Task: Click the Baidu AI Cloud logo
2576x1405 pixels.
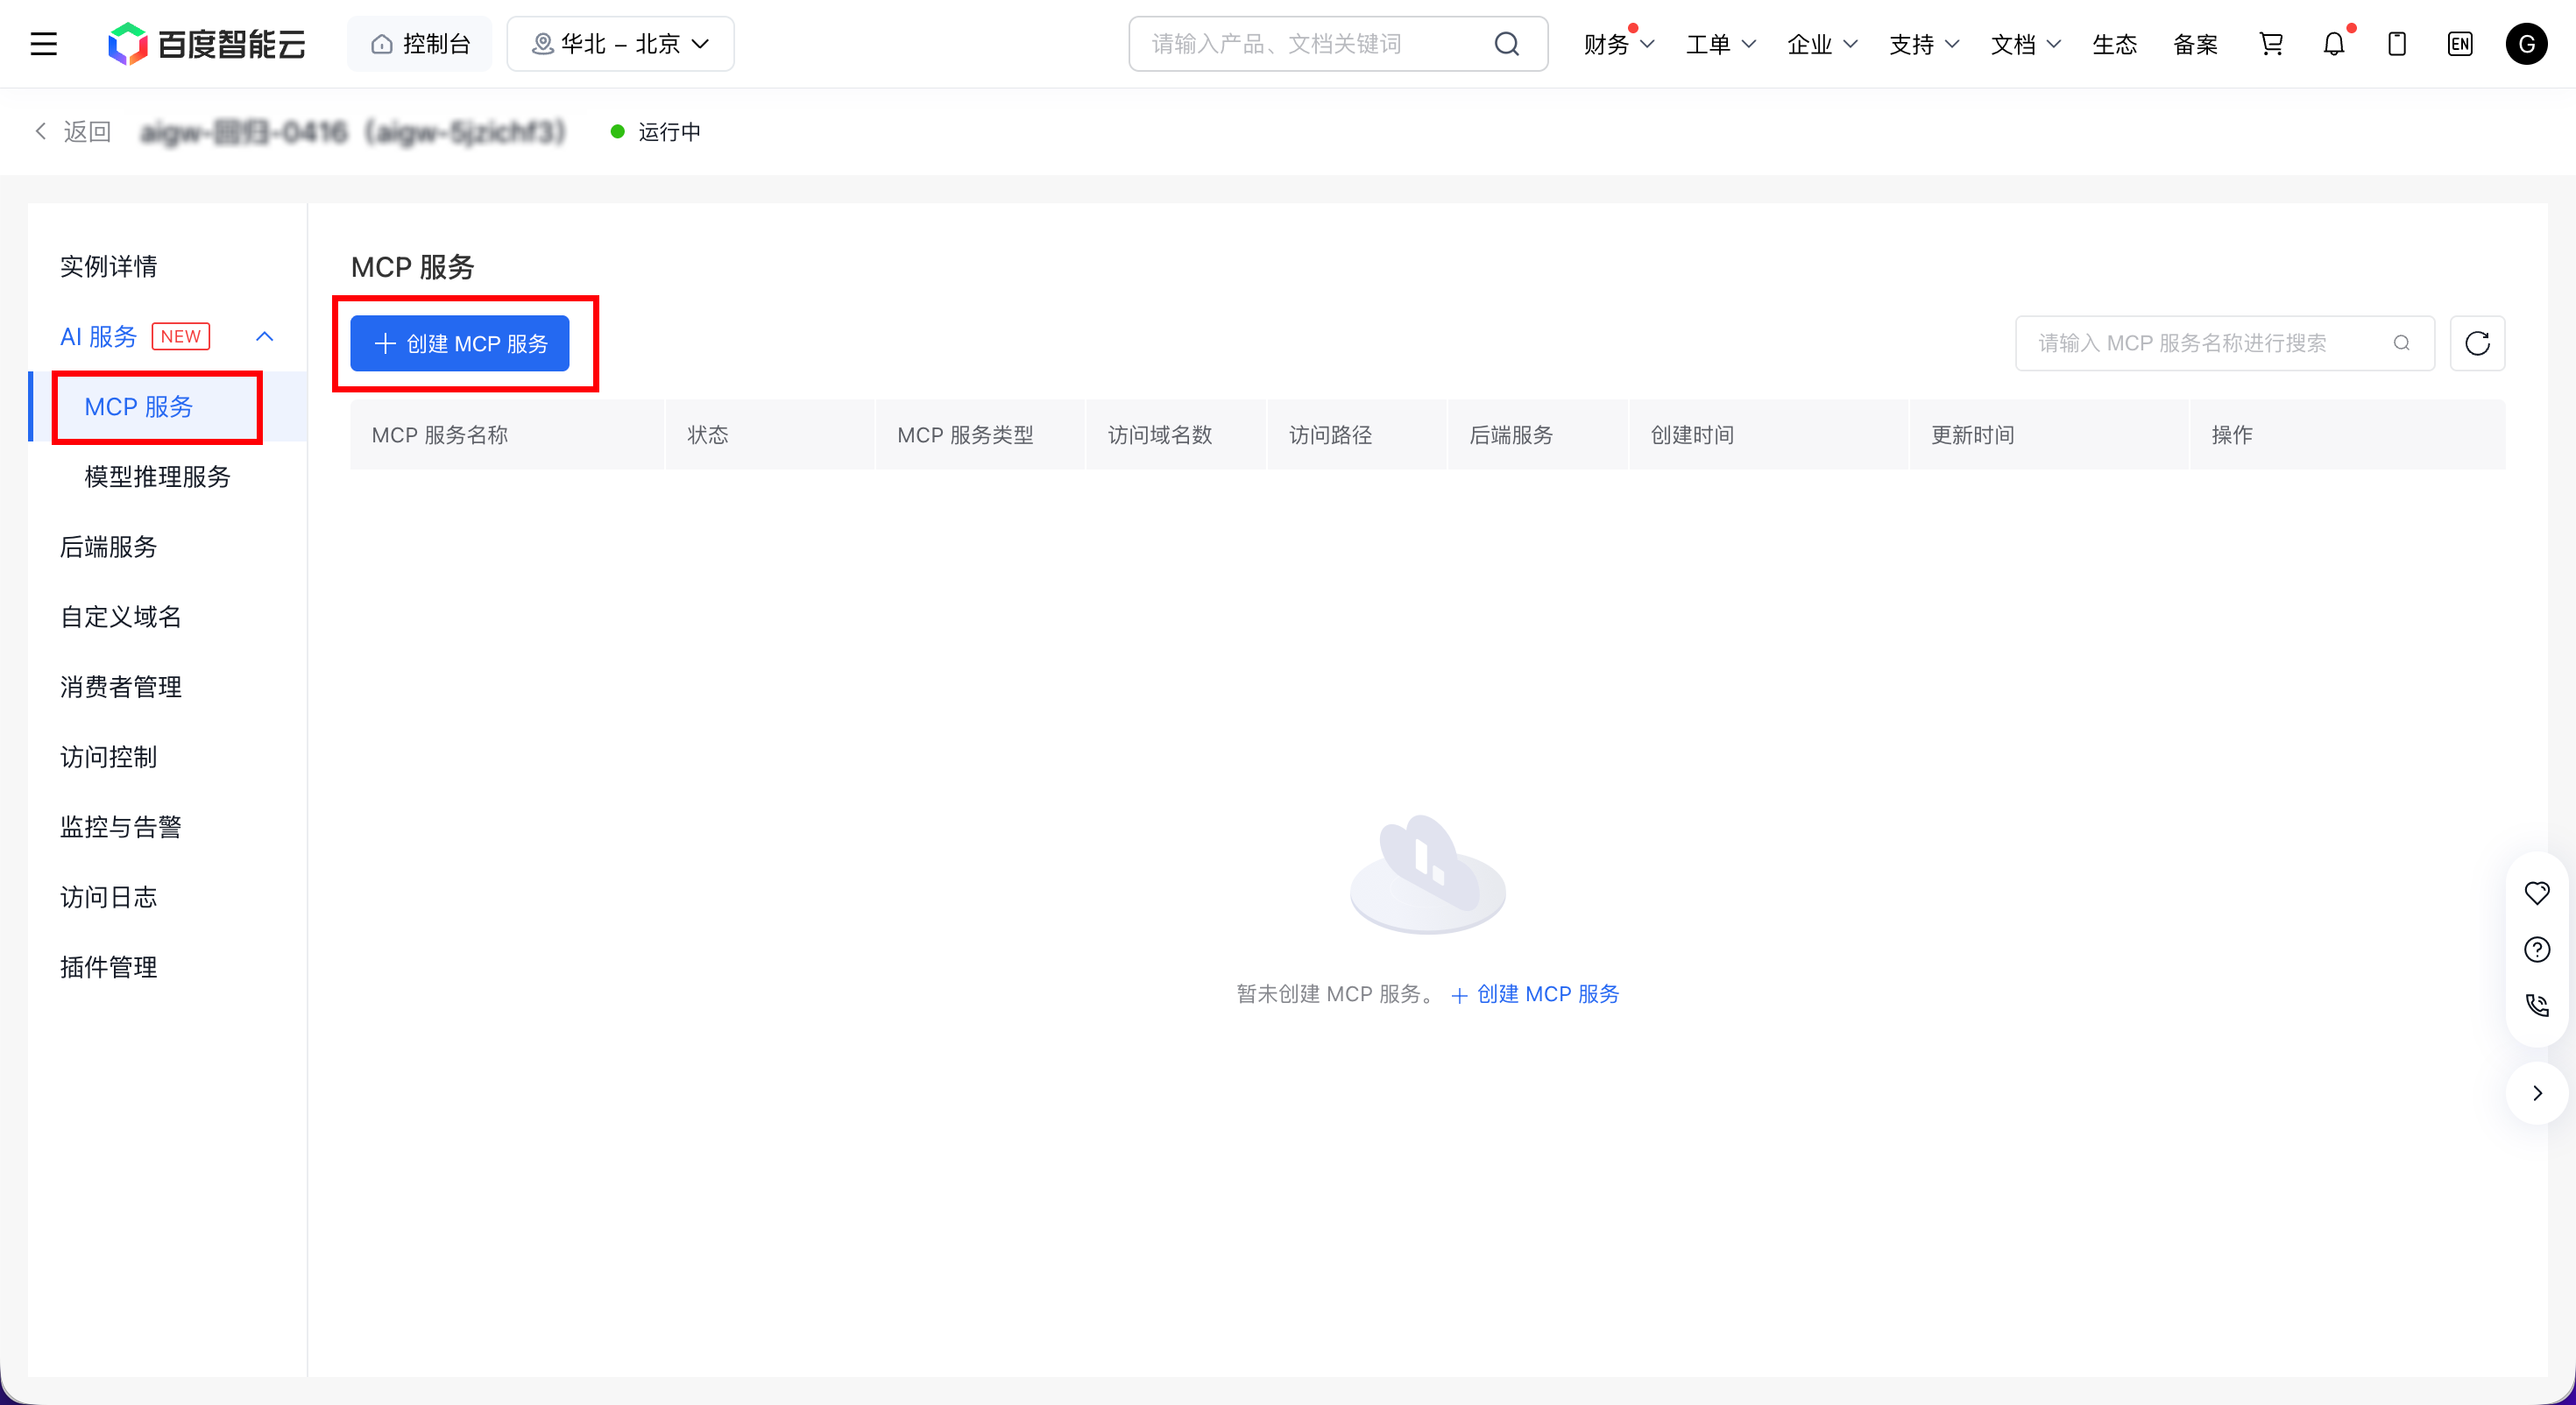Action: (207, 44)
